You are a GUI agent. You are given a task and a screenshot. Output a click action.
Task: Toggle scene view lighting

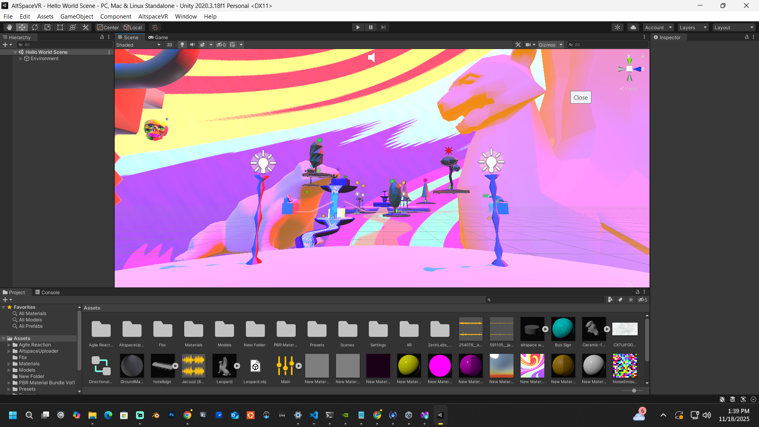pos(182,45)
